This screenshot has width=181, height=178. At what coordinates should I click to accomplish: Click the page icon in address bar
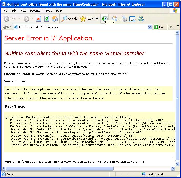pyautogui.click(x=16, y=27)
